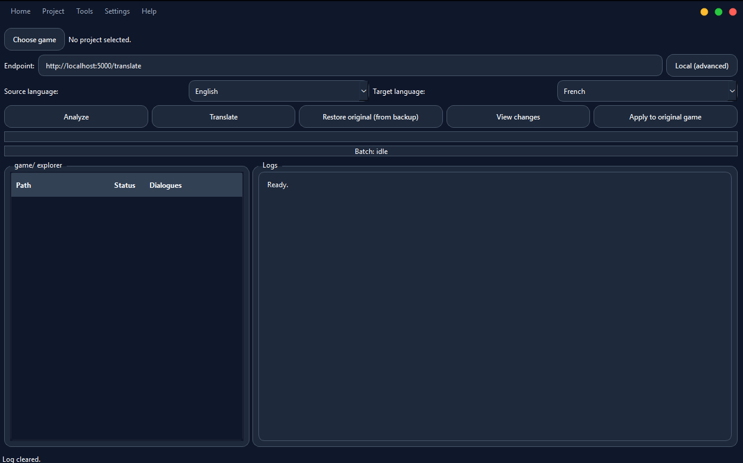Click the Endpoint: label

tap(19, 66)
